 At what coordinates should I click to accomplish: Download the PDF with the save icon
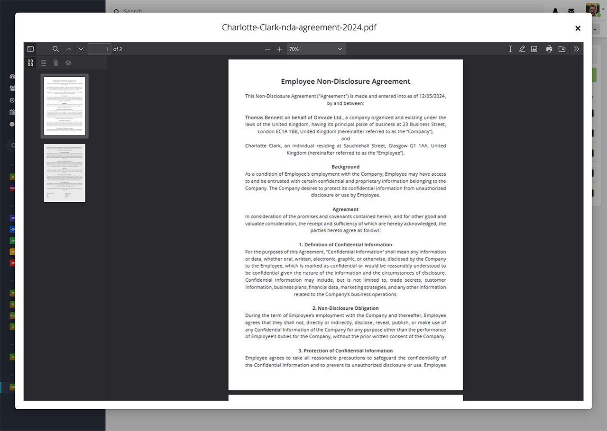pos(562,49)
